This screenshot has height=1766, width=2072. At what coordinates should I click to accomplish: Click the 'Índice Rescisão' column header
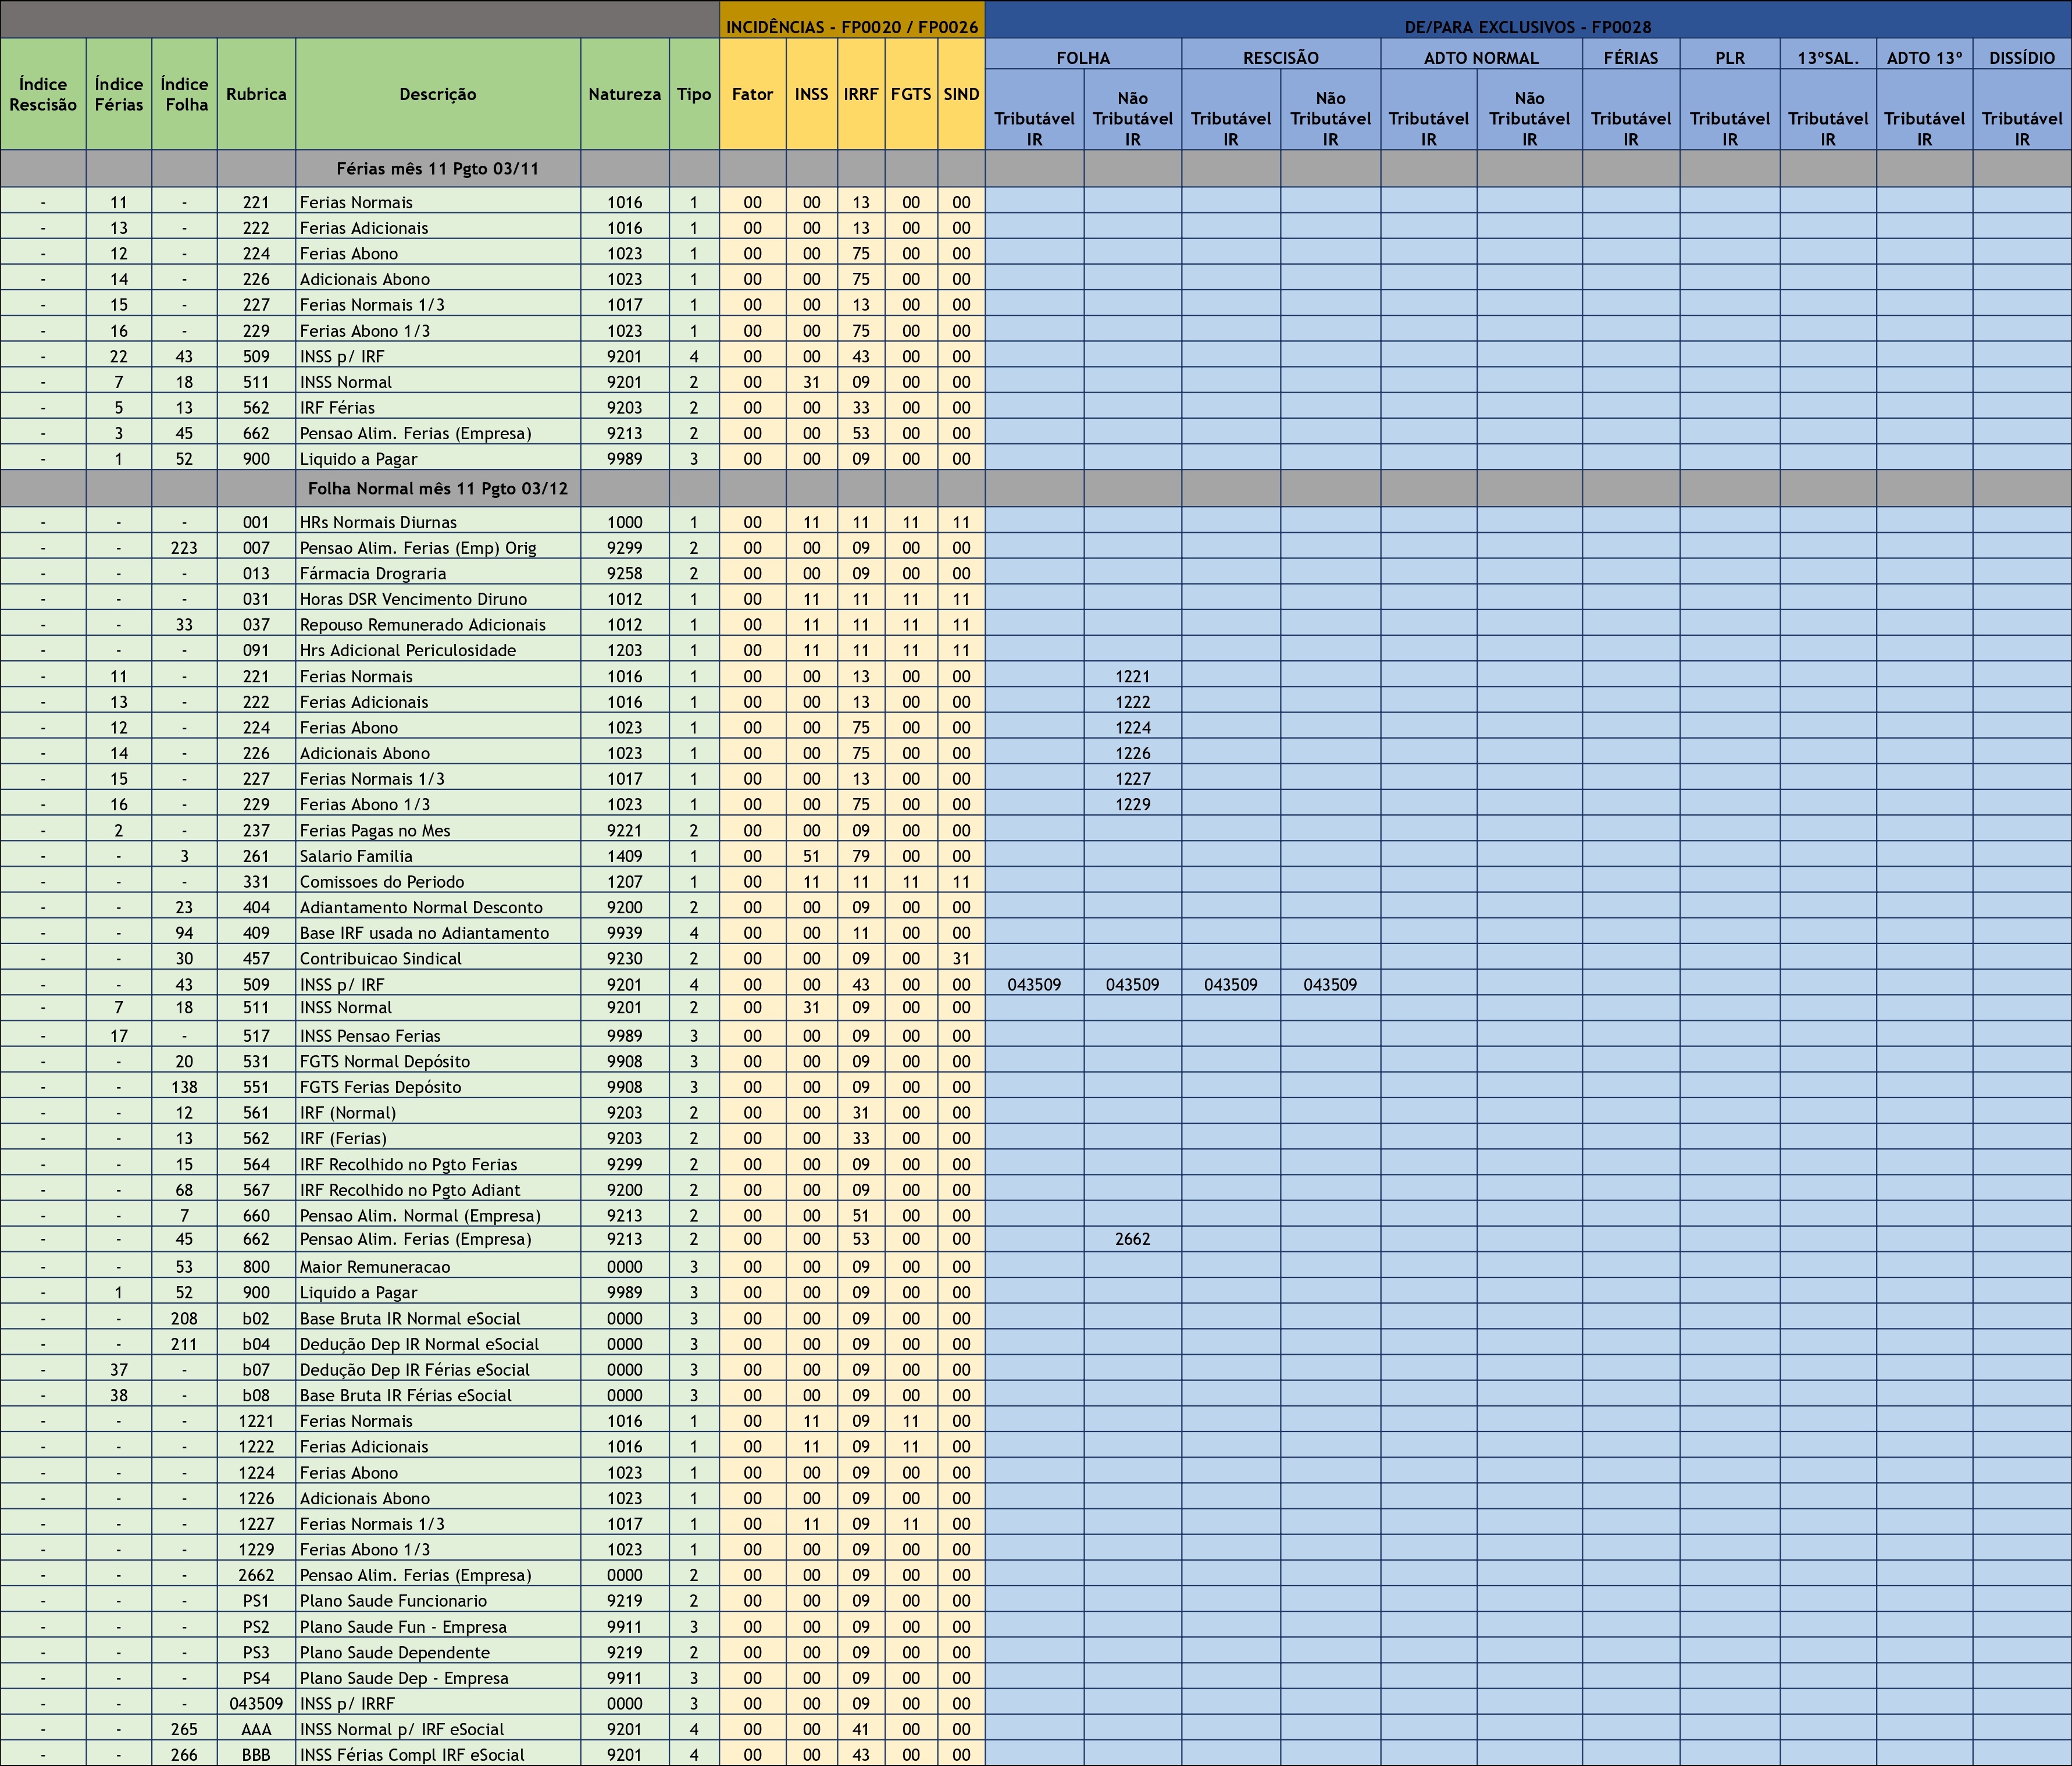(x=43, y=94)
